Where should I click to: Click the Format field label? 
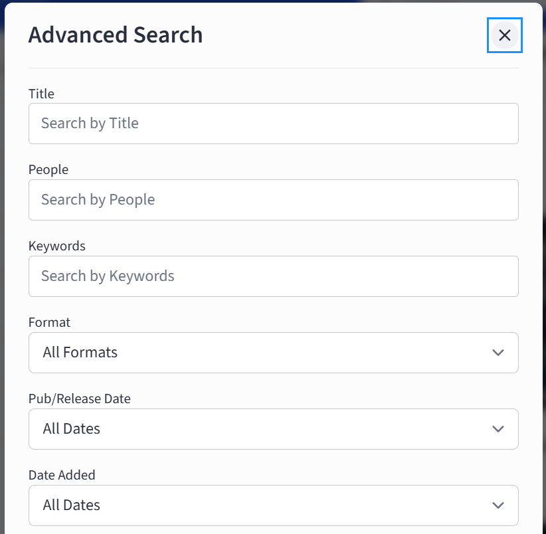[49, 322]
